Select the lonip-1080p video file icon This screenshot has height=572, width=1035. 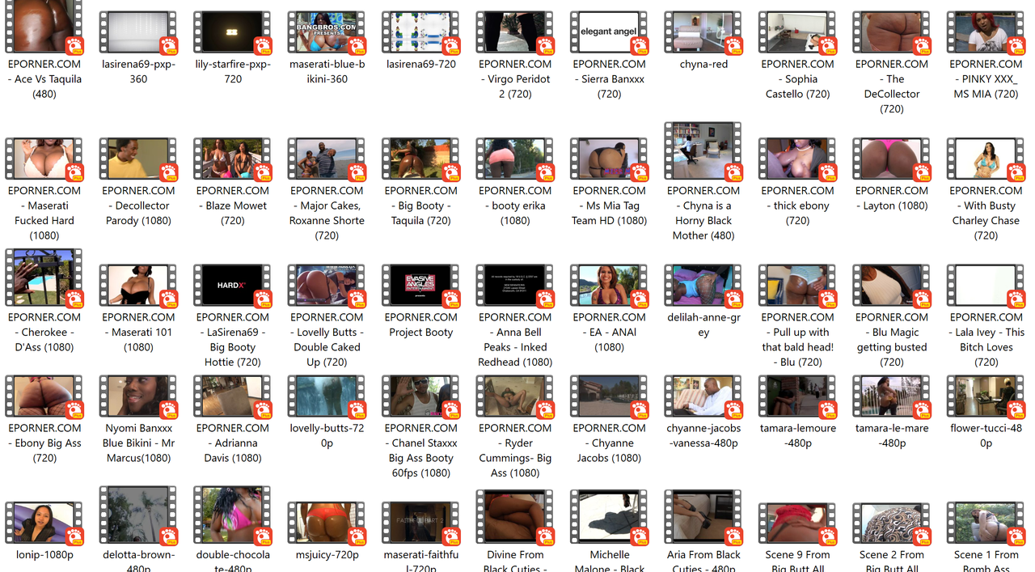pyautogui.click(x=44, y=523)
